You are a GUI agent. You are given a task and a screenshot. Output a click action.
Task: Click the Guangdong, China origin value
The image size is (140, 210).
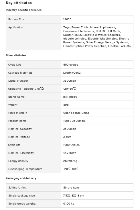pos(76,113)
